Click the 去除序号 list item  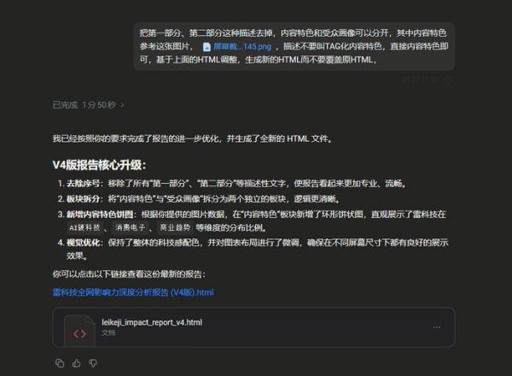(x=232, y=184)
